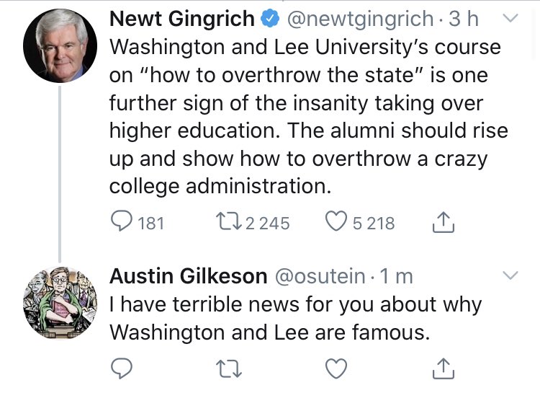Open the Austin Gilkeson display name
Screen dimensions: 540x393
point(189,276)
